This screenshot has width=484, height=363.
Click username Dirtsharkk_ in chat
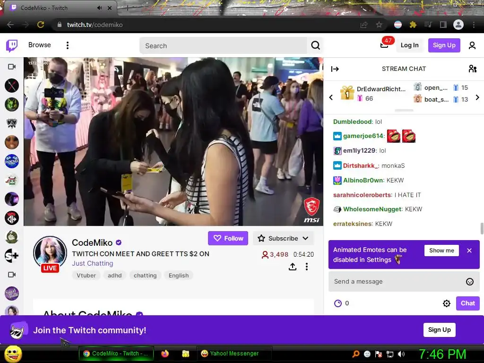tap(361, 166)
